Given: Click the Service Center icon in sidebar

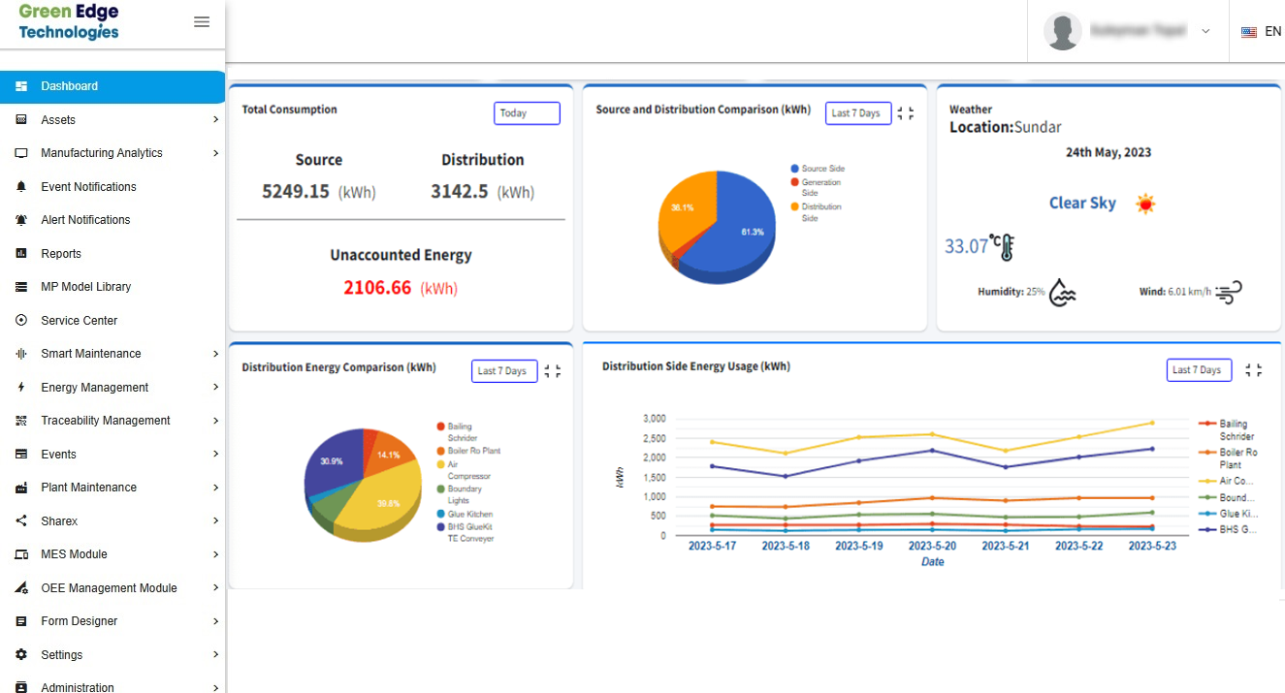Looking at the screenshot, I should tap(21, 321).
